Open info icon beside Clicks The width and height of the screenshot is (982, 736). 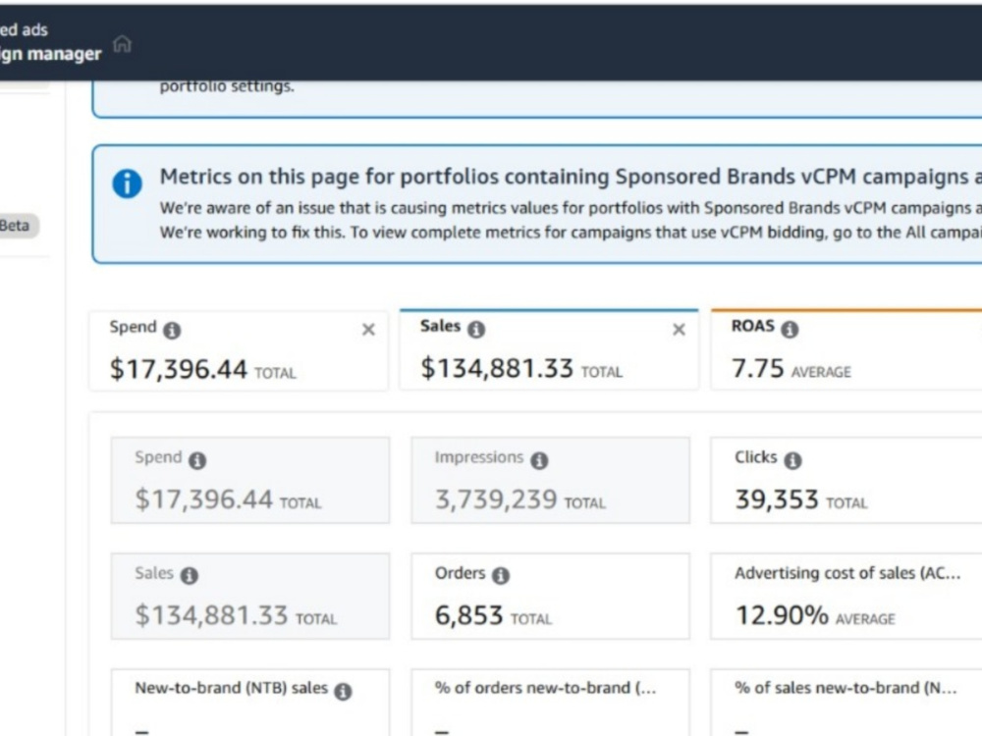tap(792, 460)
